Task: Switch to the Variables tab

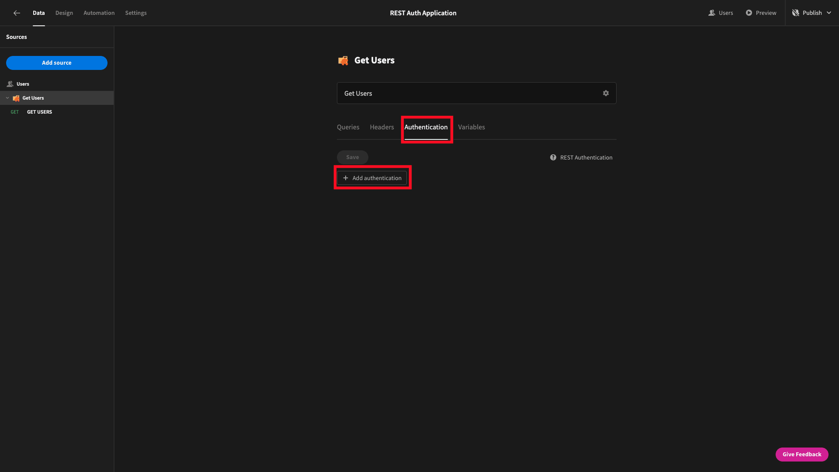Action: pyautogui.click(x=472, y=127)
